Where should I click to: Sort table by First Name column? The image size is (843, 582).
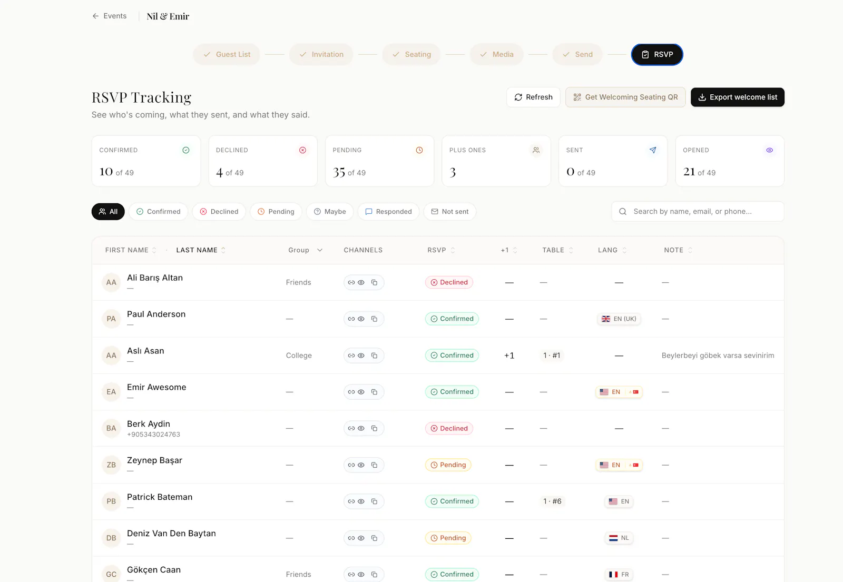pyautogui.click(x=131, y=250)
